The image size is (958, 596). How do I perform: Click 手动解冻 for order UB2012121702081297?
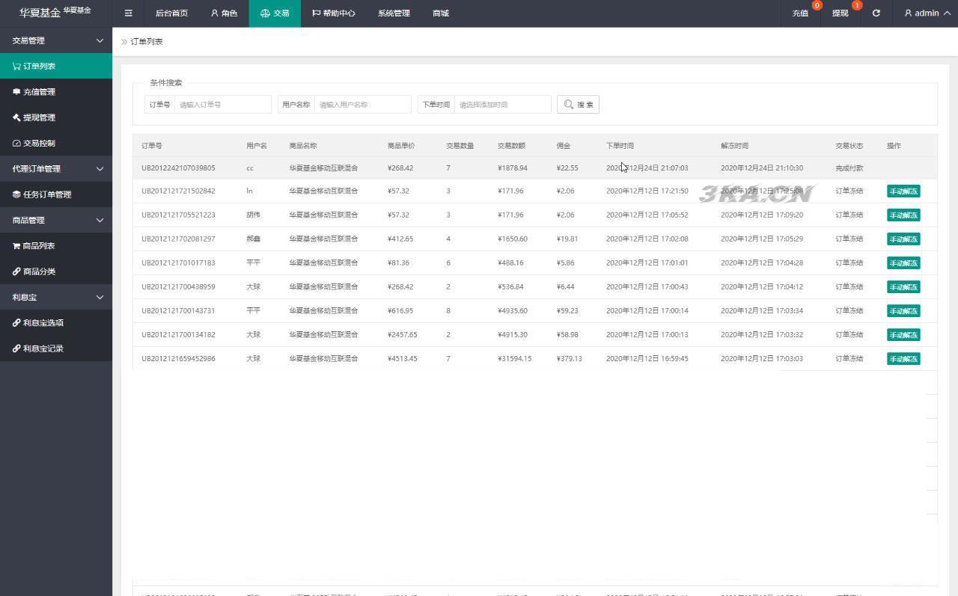903,239
